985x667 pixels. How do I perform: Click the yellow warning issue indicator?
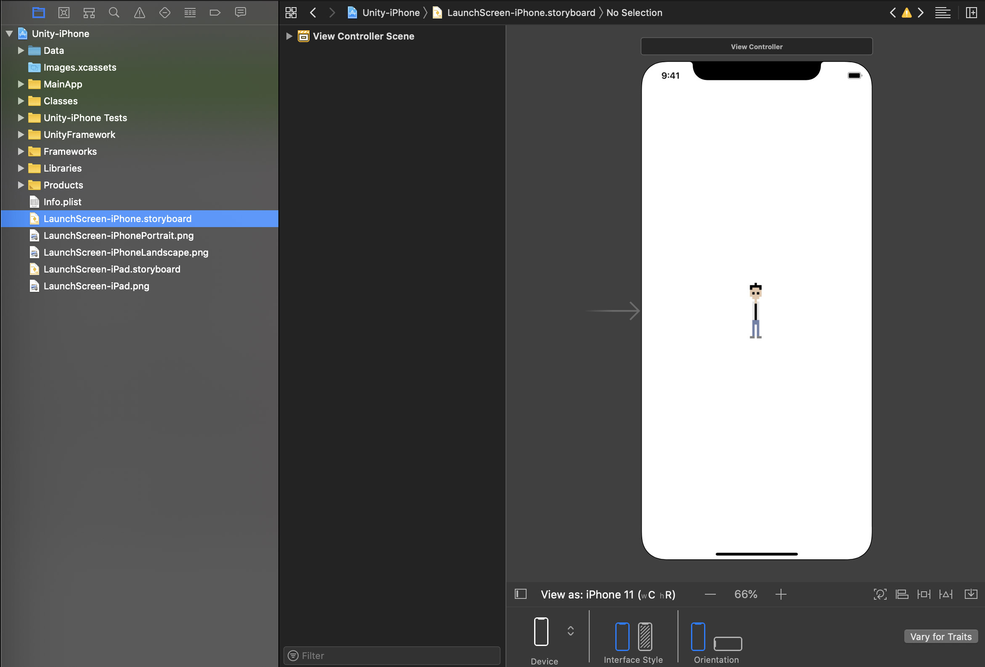point(907,13)
